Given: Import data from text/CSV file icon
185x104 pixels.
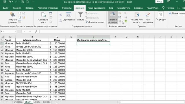Looking at the screenshot, I should [20, 13].
